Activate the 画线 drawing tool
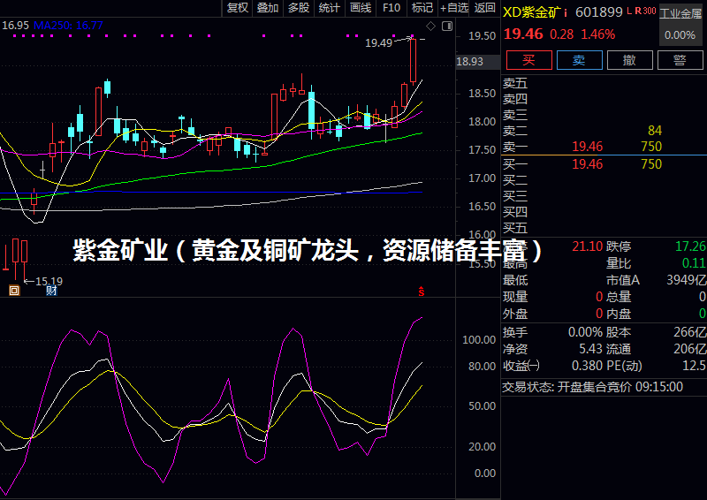707x500 pixels. (361, 8)
